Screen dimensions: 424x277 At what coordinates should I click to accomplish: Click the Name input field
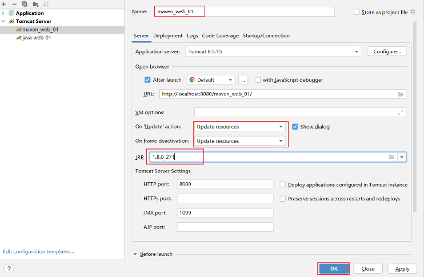[245, 11]
